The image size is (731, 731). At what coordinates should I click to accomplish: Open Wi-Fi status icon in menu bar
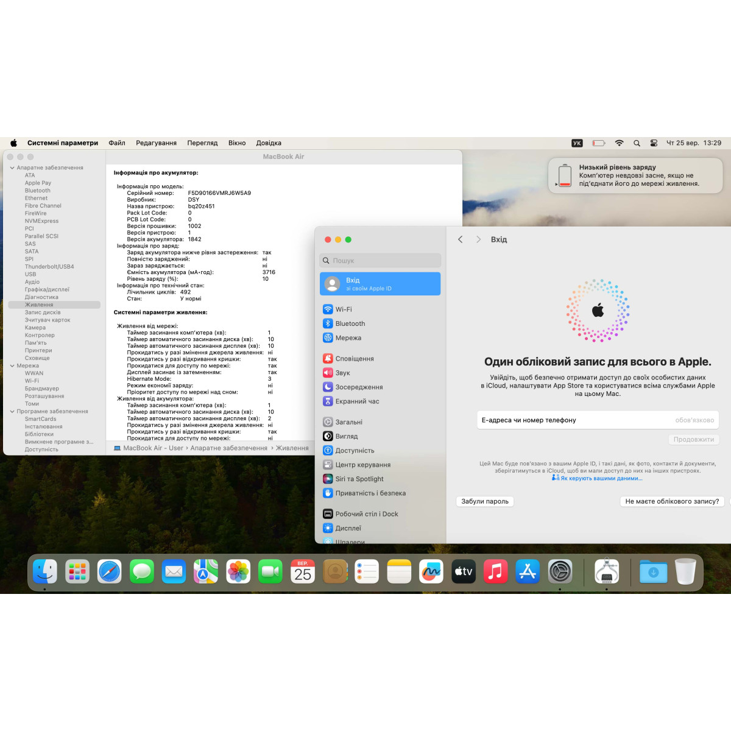click(x=619, y=143)
